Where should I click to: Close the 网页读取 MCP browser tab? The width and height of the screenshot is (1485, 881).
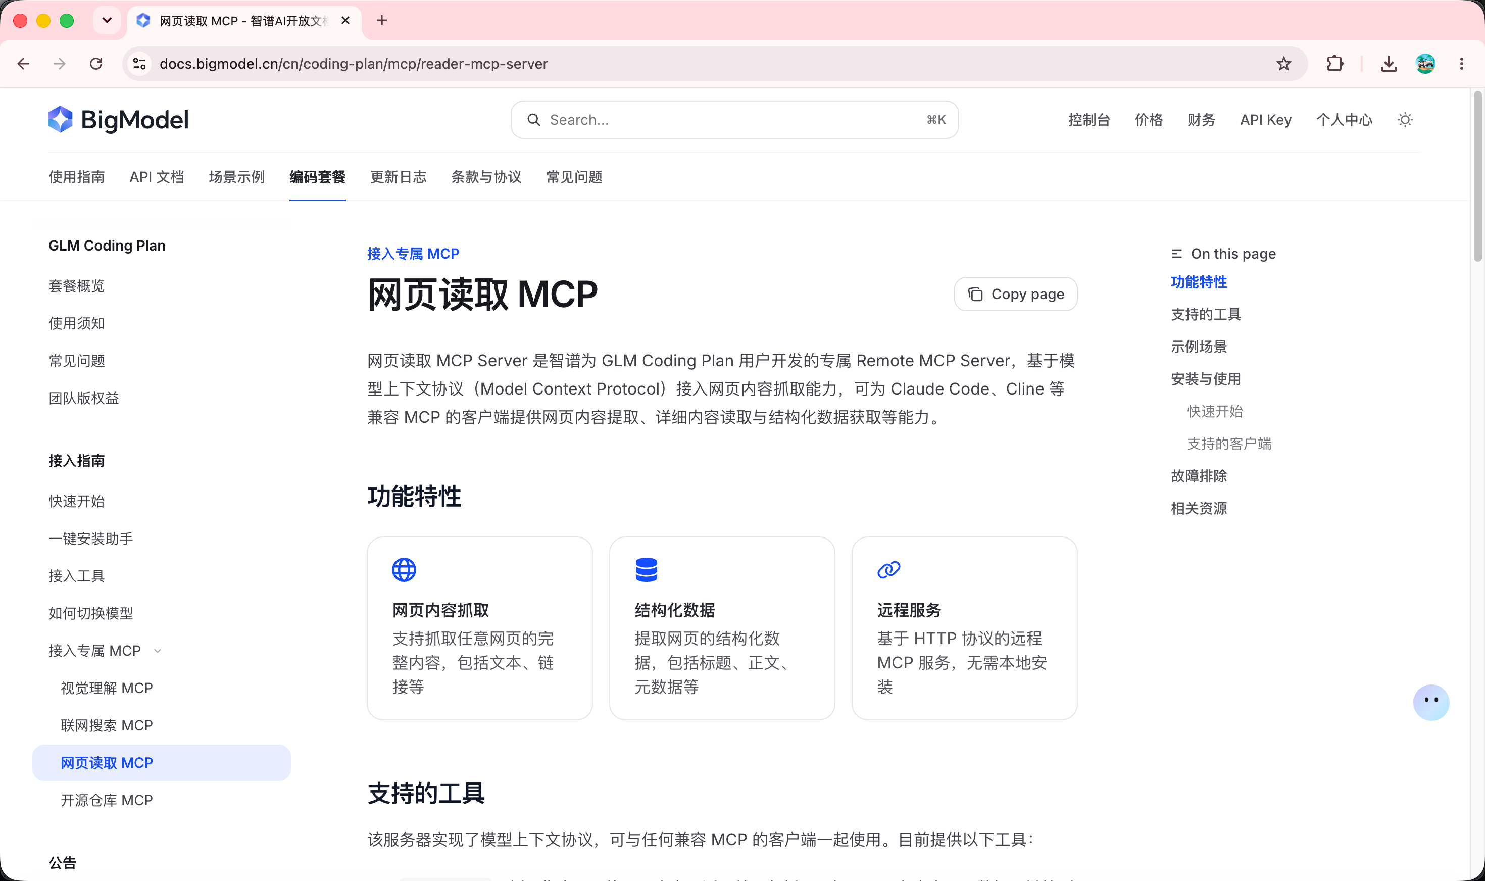345,21
